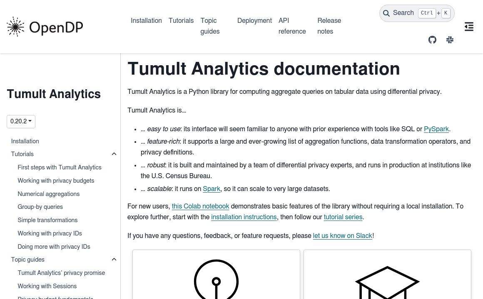Collapse the Tutorials sidebar section
The height and width of the screenshot is (299, 483).
[x=114, y=154]
